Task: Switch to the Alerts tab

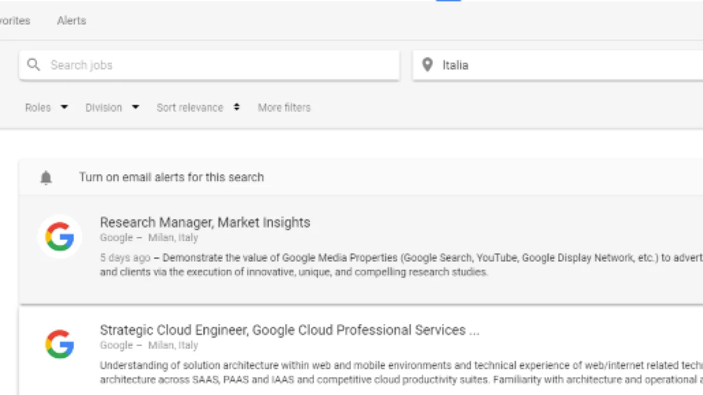Action: coord(71,20)
